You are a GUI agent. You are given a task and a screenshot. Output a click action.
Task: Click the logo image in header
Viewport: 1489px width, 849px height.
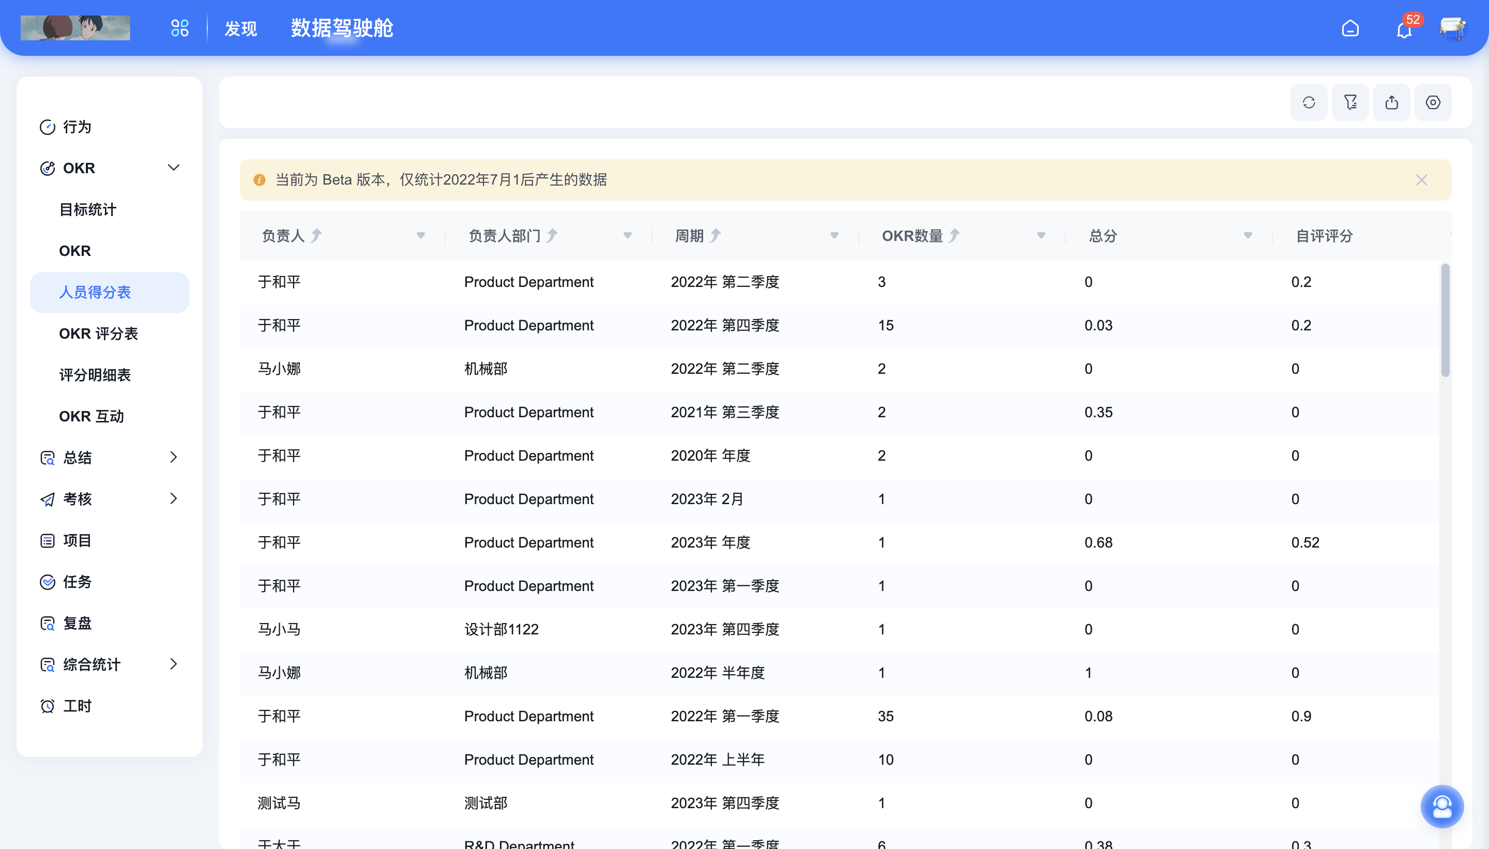(75, 28)
